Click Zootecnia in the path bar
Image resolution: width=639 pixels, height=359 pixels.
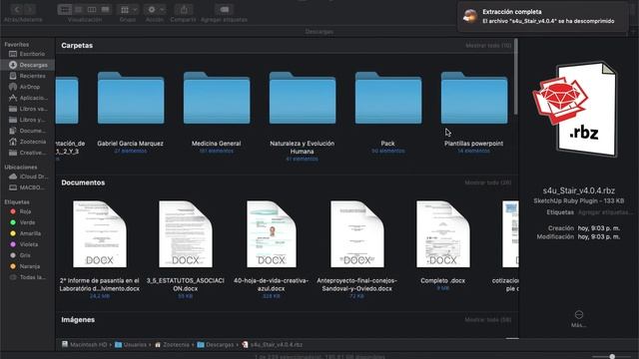[172, 345]
